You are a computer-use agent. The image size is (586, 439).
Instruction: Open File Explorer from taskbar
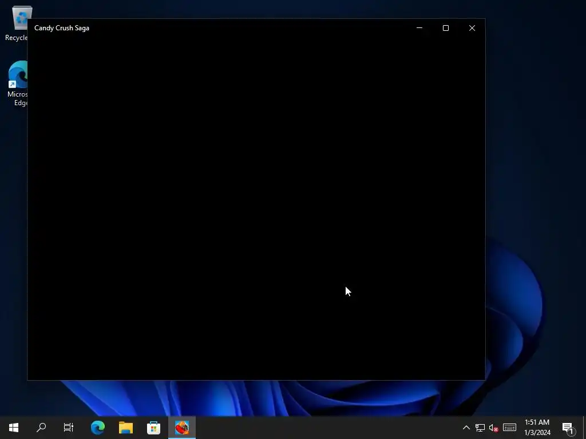pos(126,428)
